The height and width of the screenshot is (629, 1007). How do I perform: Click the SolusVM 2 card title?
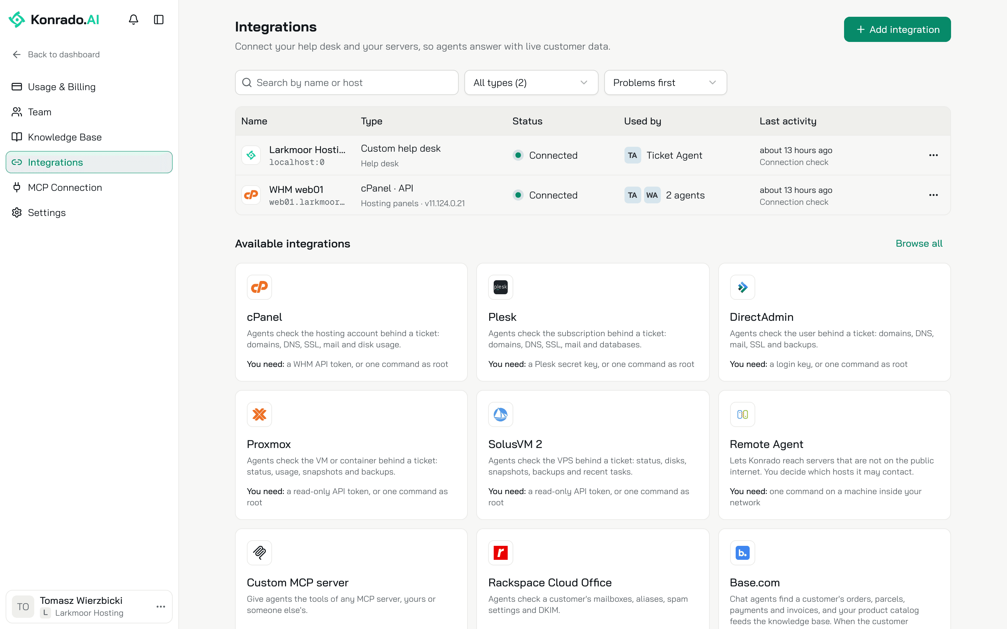point(515,444)
